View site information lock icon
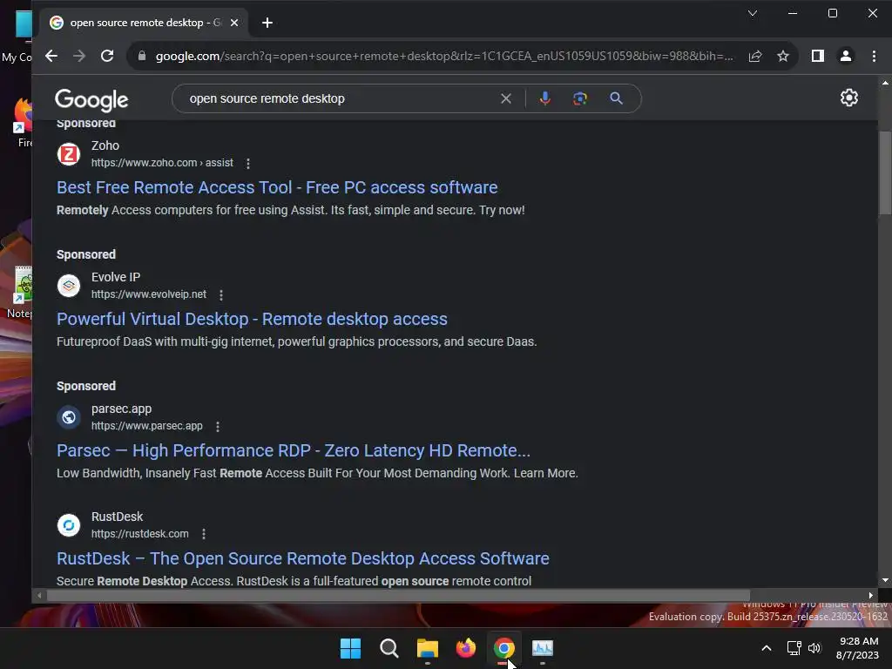Viewport: 892px width, 669px height. point(142,56)
